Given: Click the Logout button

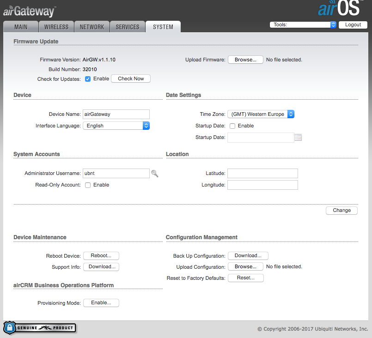Looking at the screenshot, I should pyautogui.click(x=353, y=24).
